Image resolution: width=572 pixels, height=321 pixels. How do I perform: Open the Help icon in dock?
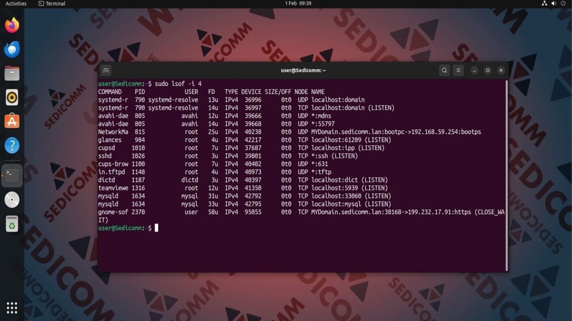pyautogui.click(x=12, y=146)
